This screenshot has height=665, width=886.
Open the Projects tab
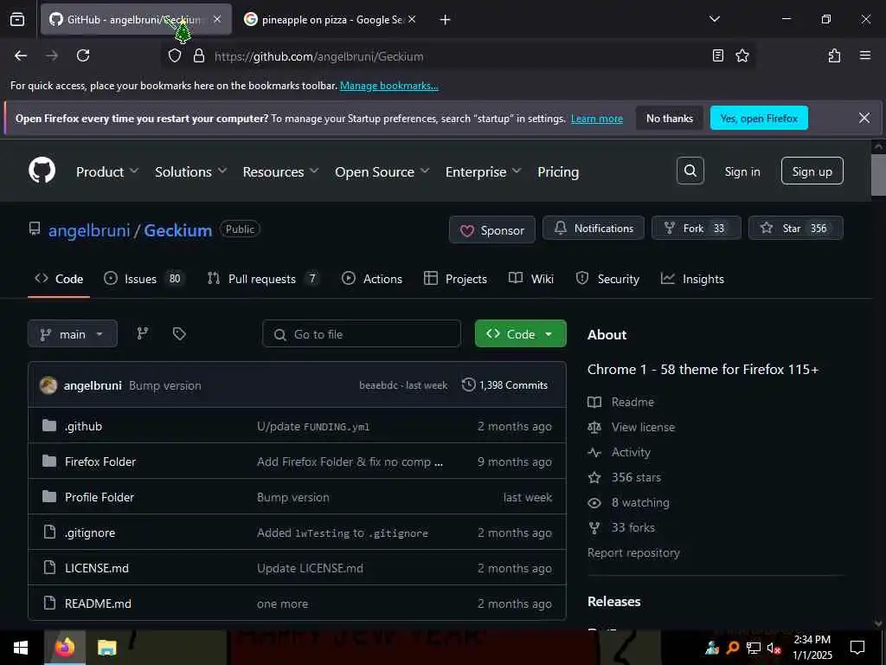pyautogui.click(x=455, y=279)
